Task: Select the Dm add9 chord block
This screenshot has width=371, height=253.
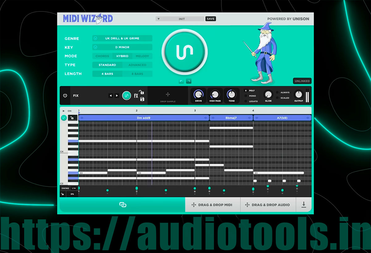Action: [x=144, y=118]
